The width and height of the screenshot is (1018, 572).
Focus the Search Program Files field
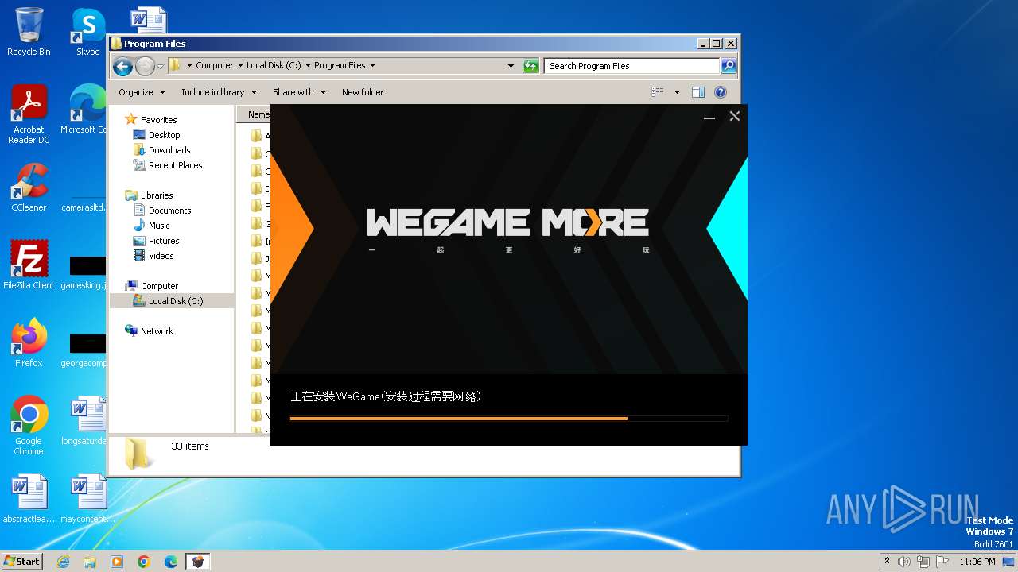click(x=632, y=66)
